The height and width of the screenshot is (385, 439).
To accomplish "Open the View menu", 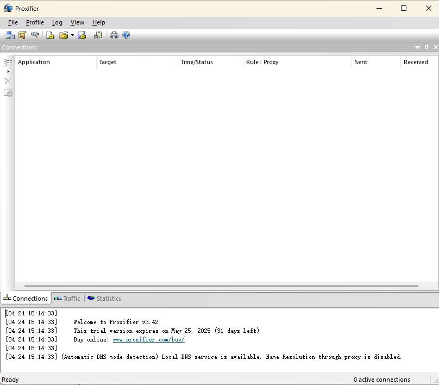I will [x=77, y=22].
